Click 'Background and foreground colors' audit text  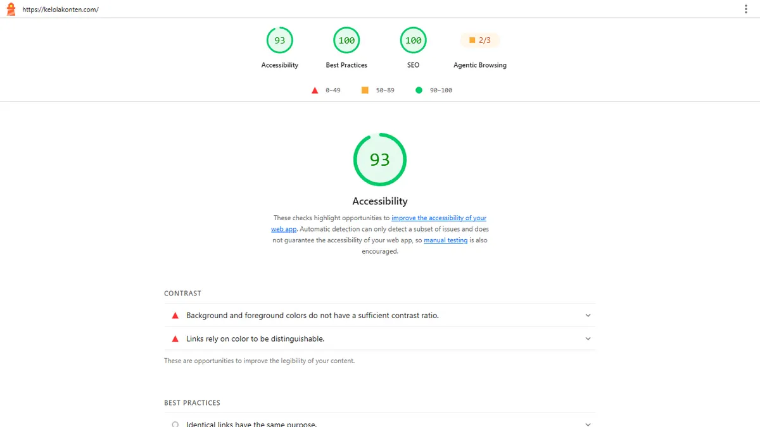point(312,315)
